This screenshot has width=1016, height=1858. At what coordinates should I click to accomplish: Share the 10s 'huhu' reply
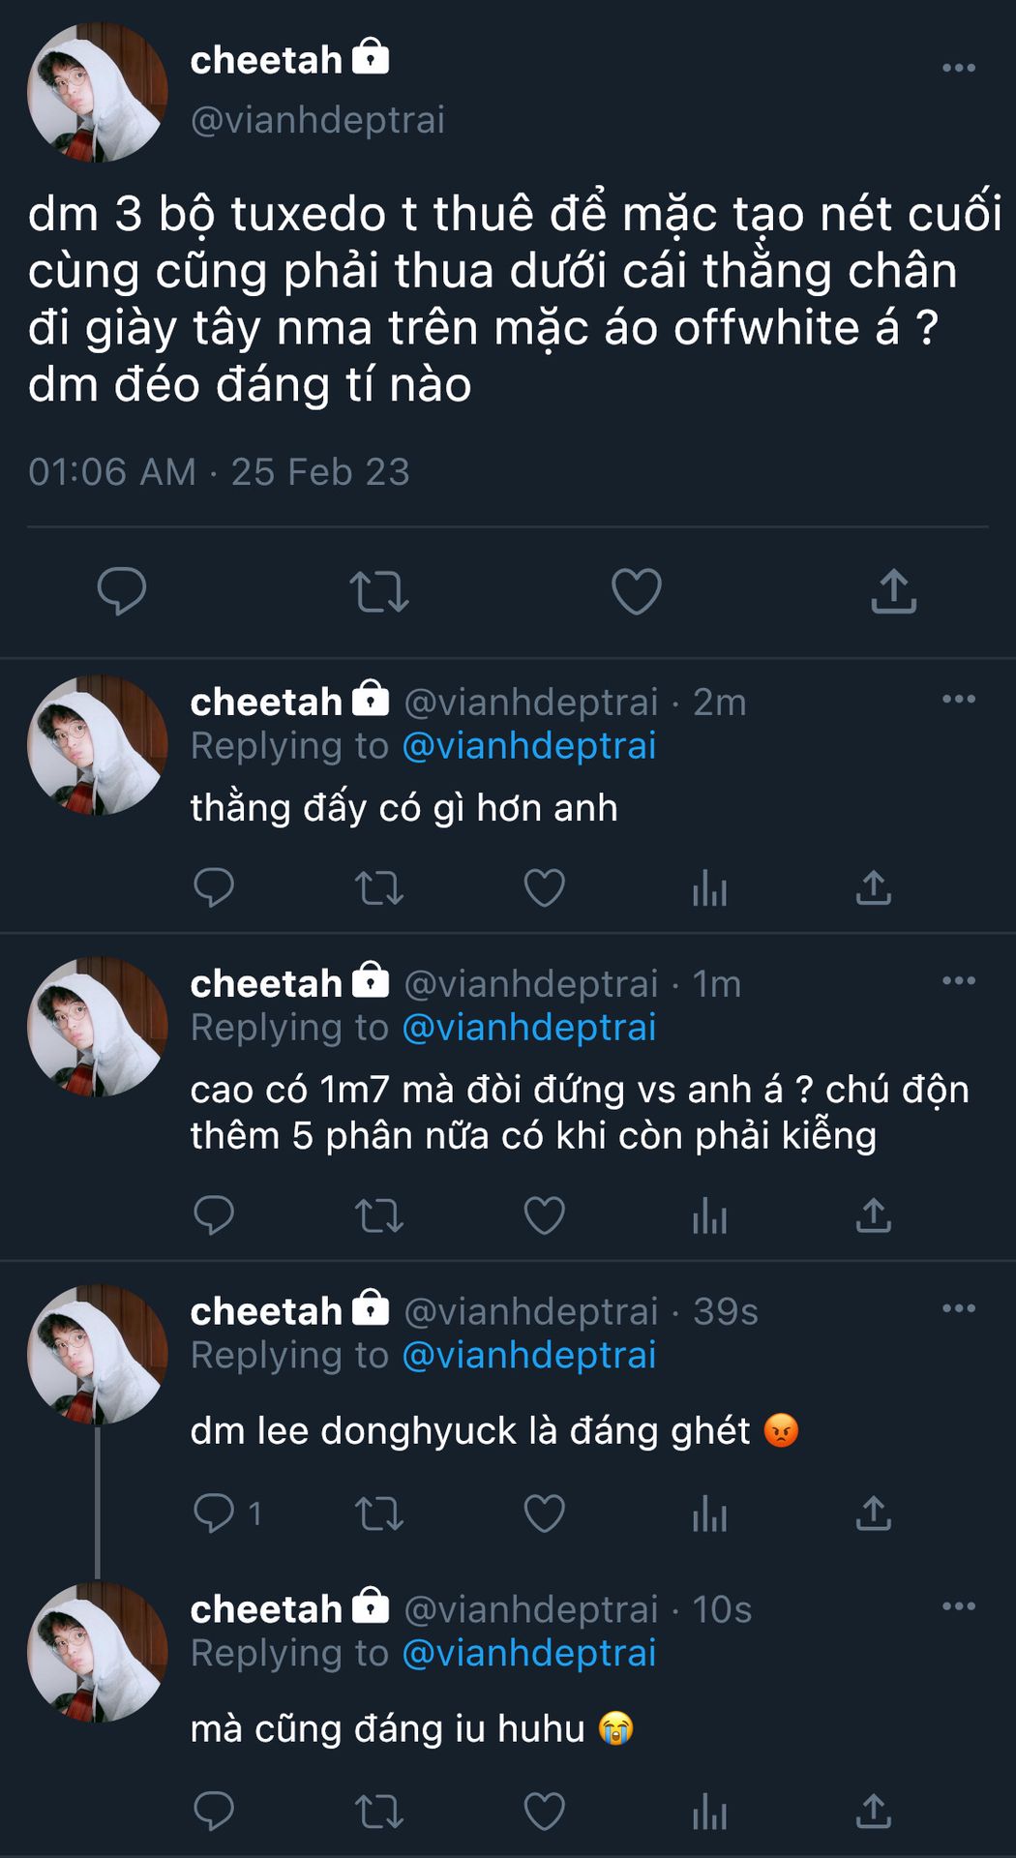click(x=873, y=1811)
